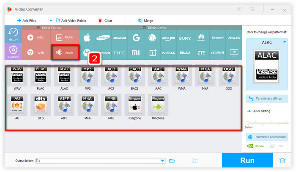Image resolution: width=296 pixels, height=172 pixels.
Task: Click Add Video Folder
Action: pos(71,21)
